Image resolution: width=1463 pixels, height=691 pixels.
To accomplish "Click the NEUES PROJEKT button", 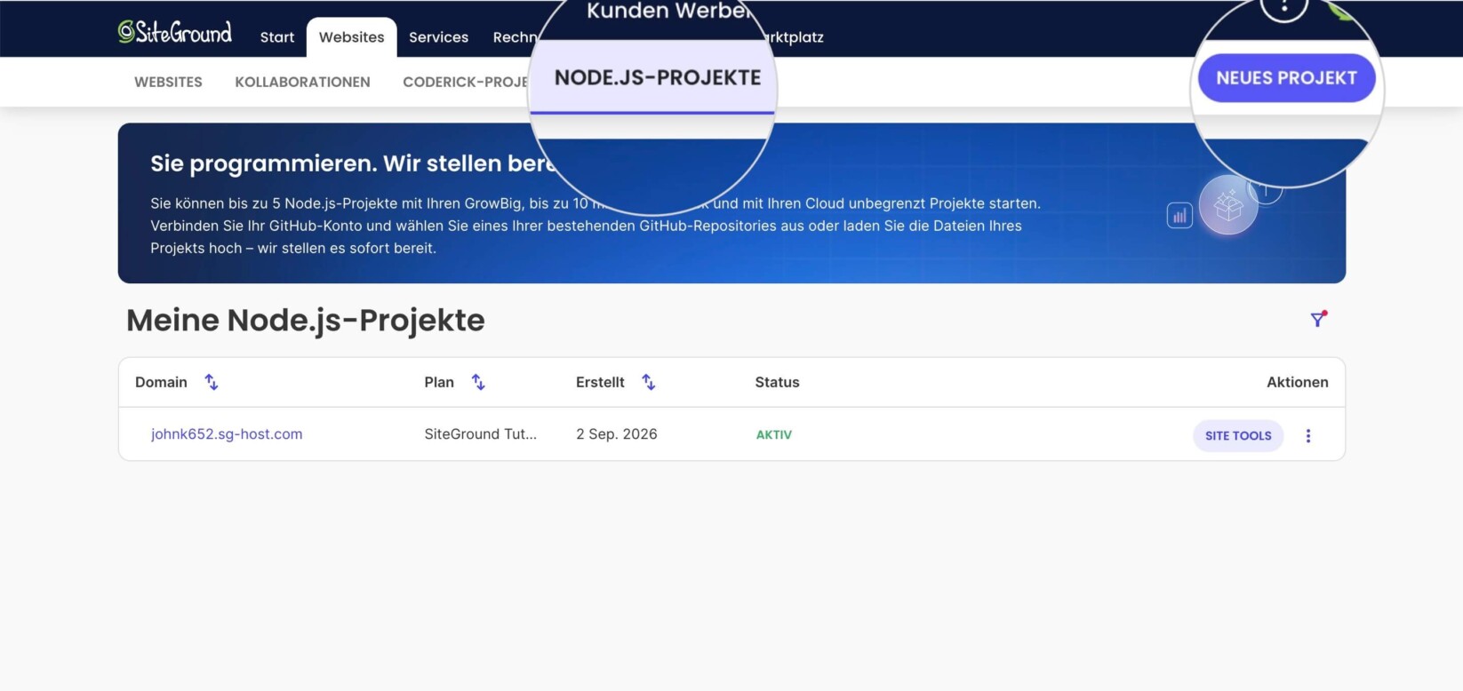I will 1286,78.
